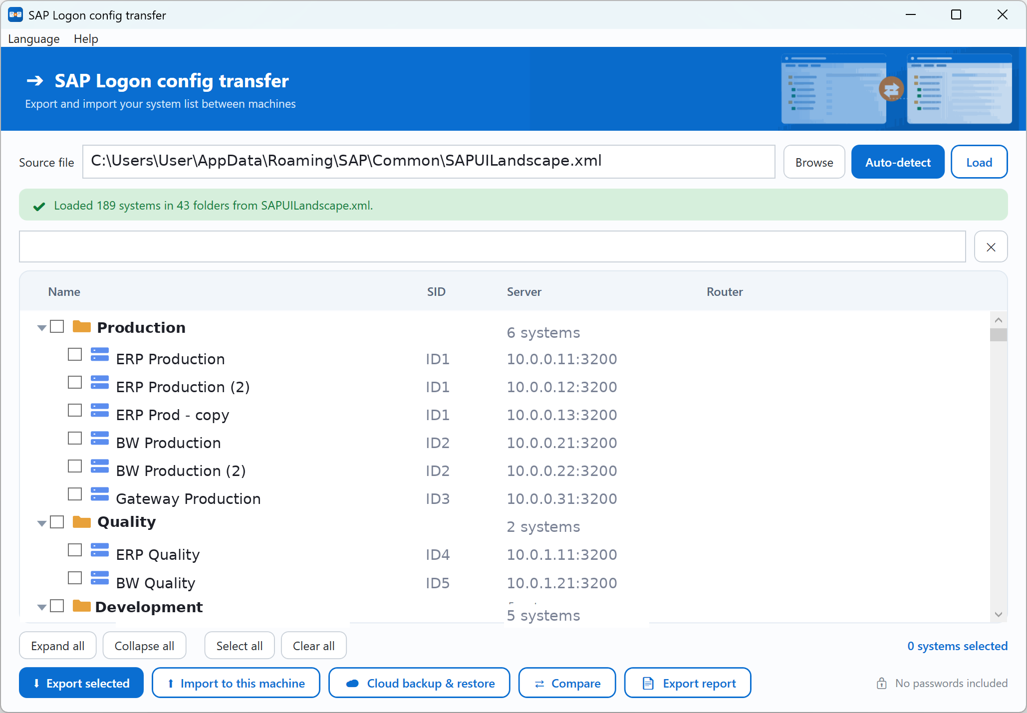Clear the search filter with X icon

click(991, 246)
